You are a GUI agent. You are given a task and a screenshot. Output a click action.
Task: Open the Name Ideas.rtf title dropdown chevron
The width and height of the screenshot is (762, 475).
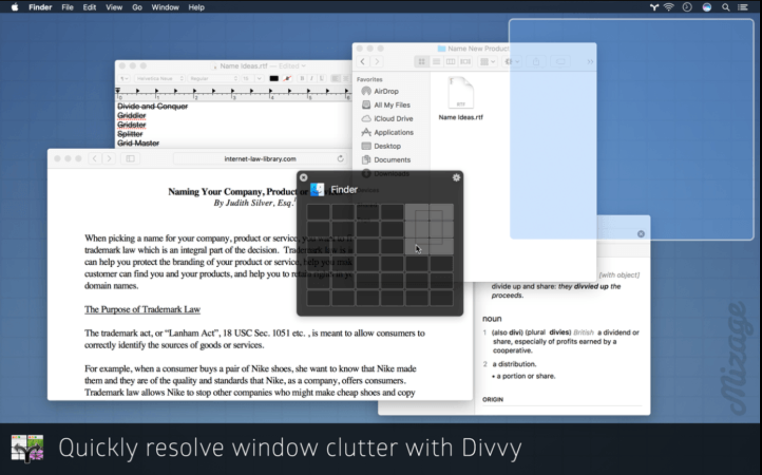pos(304,66)
